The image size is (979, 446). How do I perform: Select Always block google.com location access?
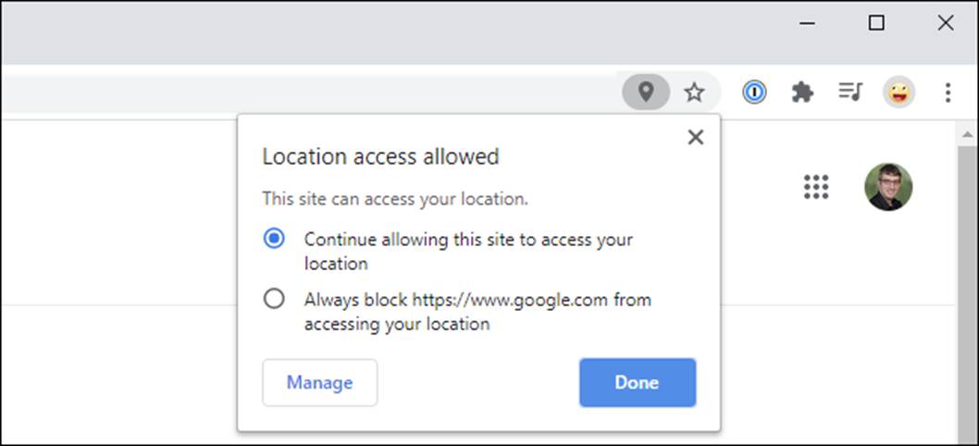click(274, 299)
